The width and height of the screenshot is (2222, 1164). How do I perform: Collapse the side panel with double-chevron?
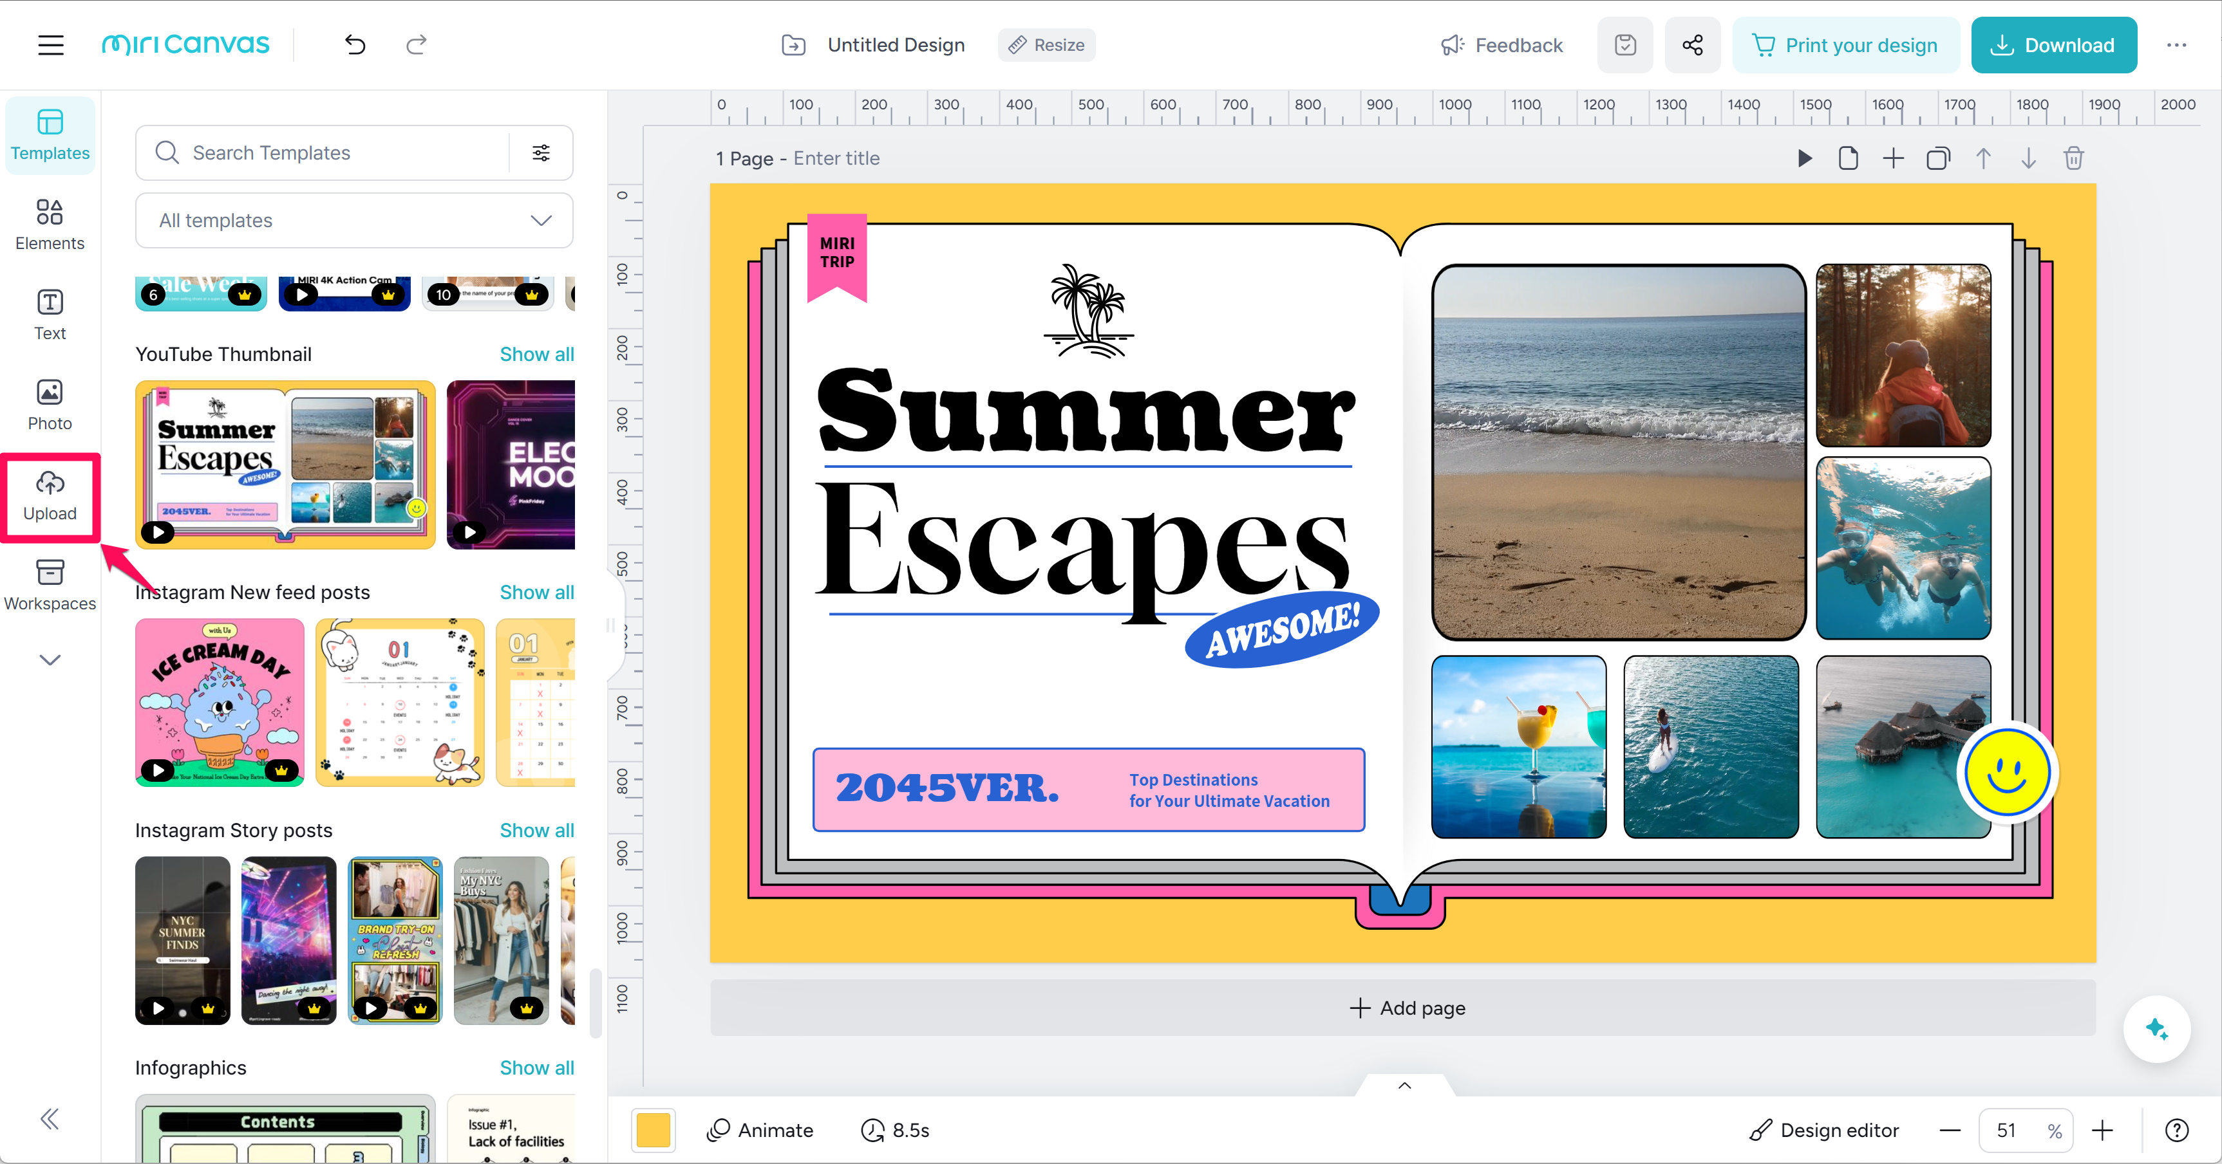tap(50, 1119)
